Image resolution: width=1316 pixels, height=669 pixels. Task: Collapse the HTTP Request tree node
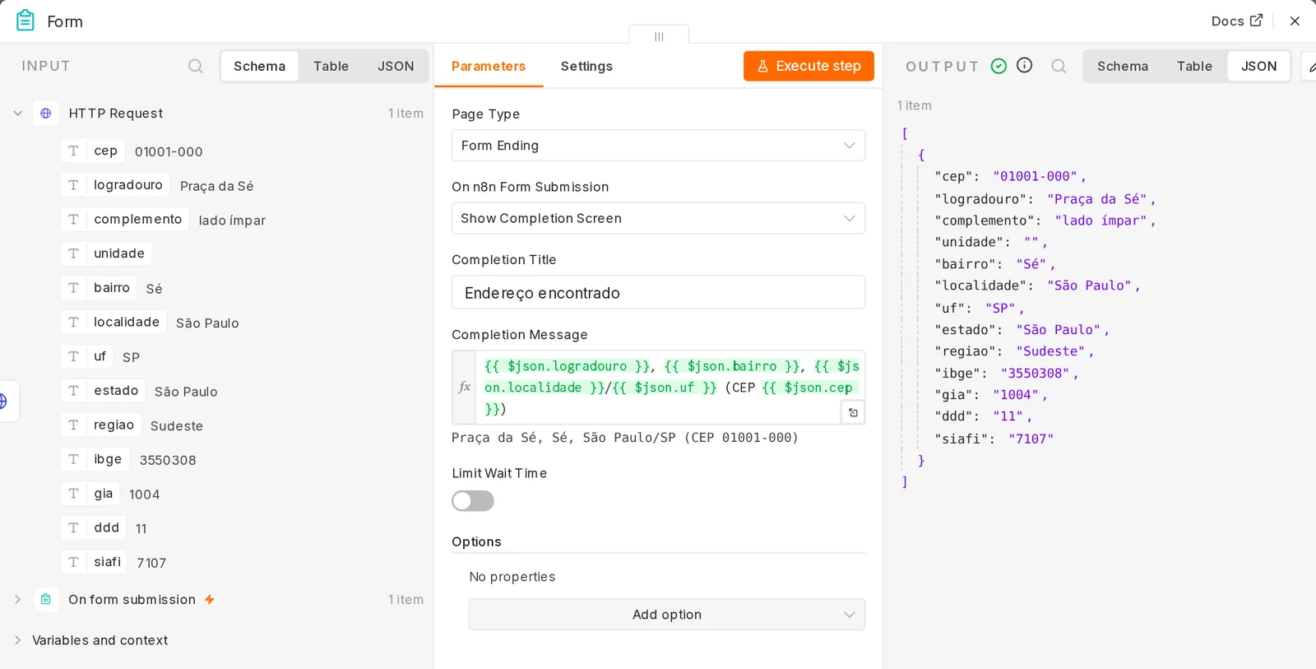(x=17, y=113)
